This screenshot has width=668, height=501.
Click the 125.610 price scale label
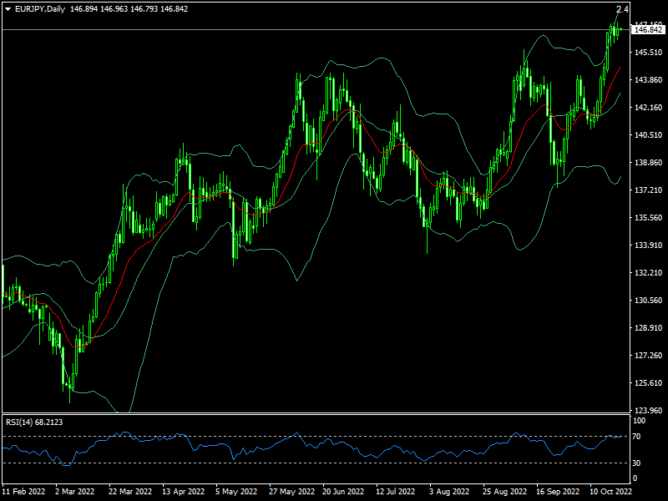coord(649,383)
